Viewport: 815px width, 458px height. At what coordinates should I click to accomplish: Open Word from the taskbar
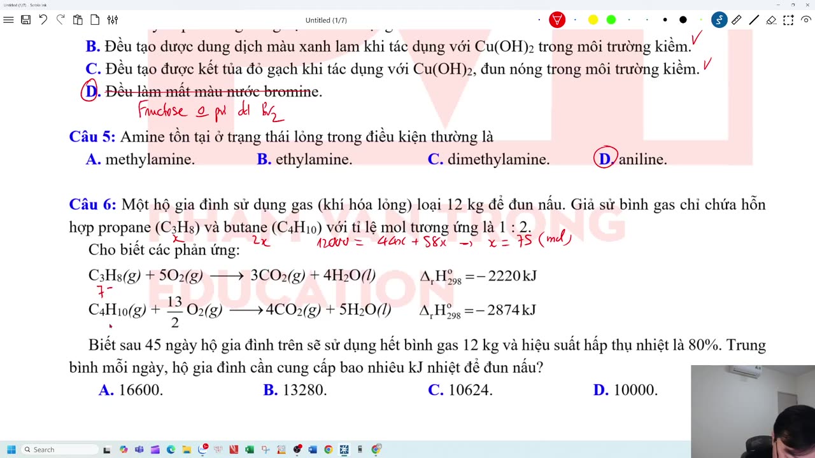tap(313, 450)
